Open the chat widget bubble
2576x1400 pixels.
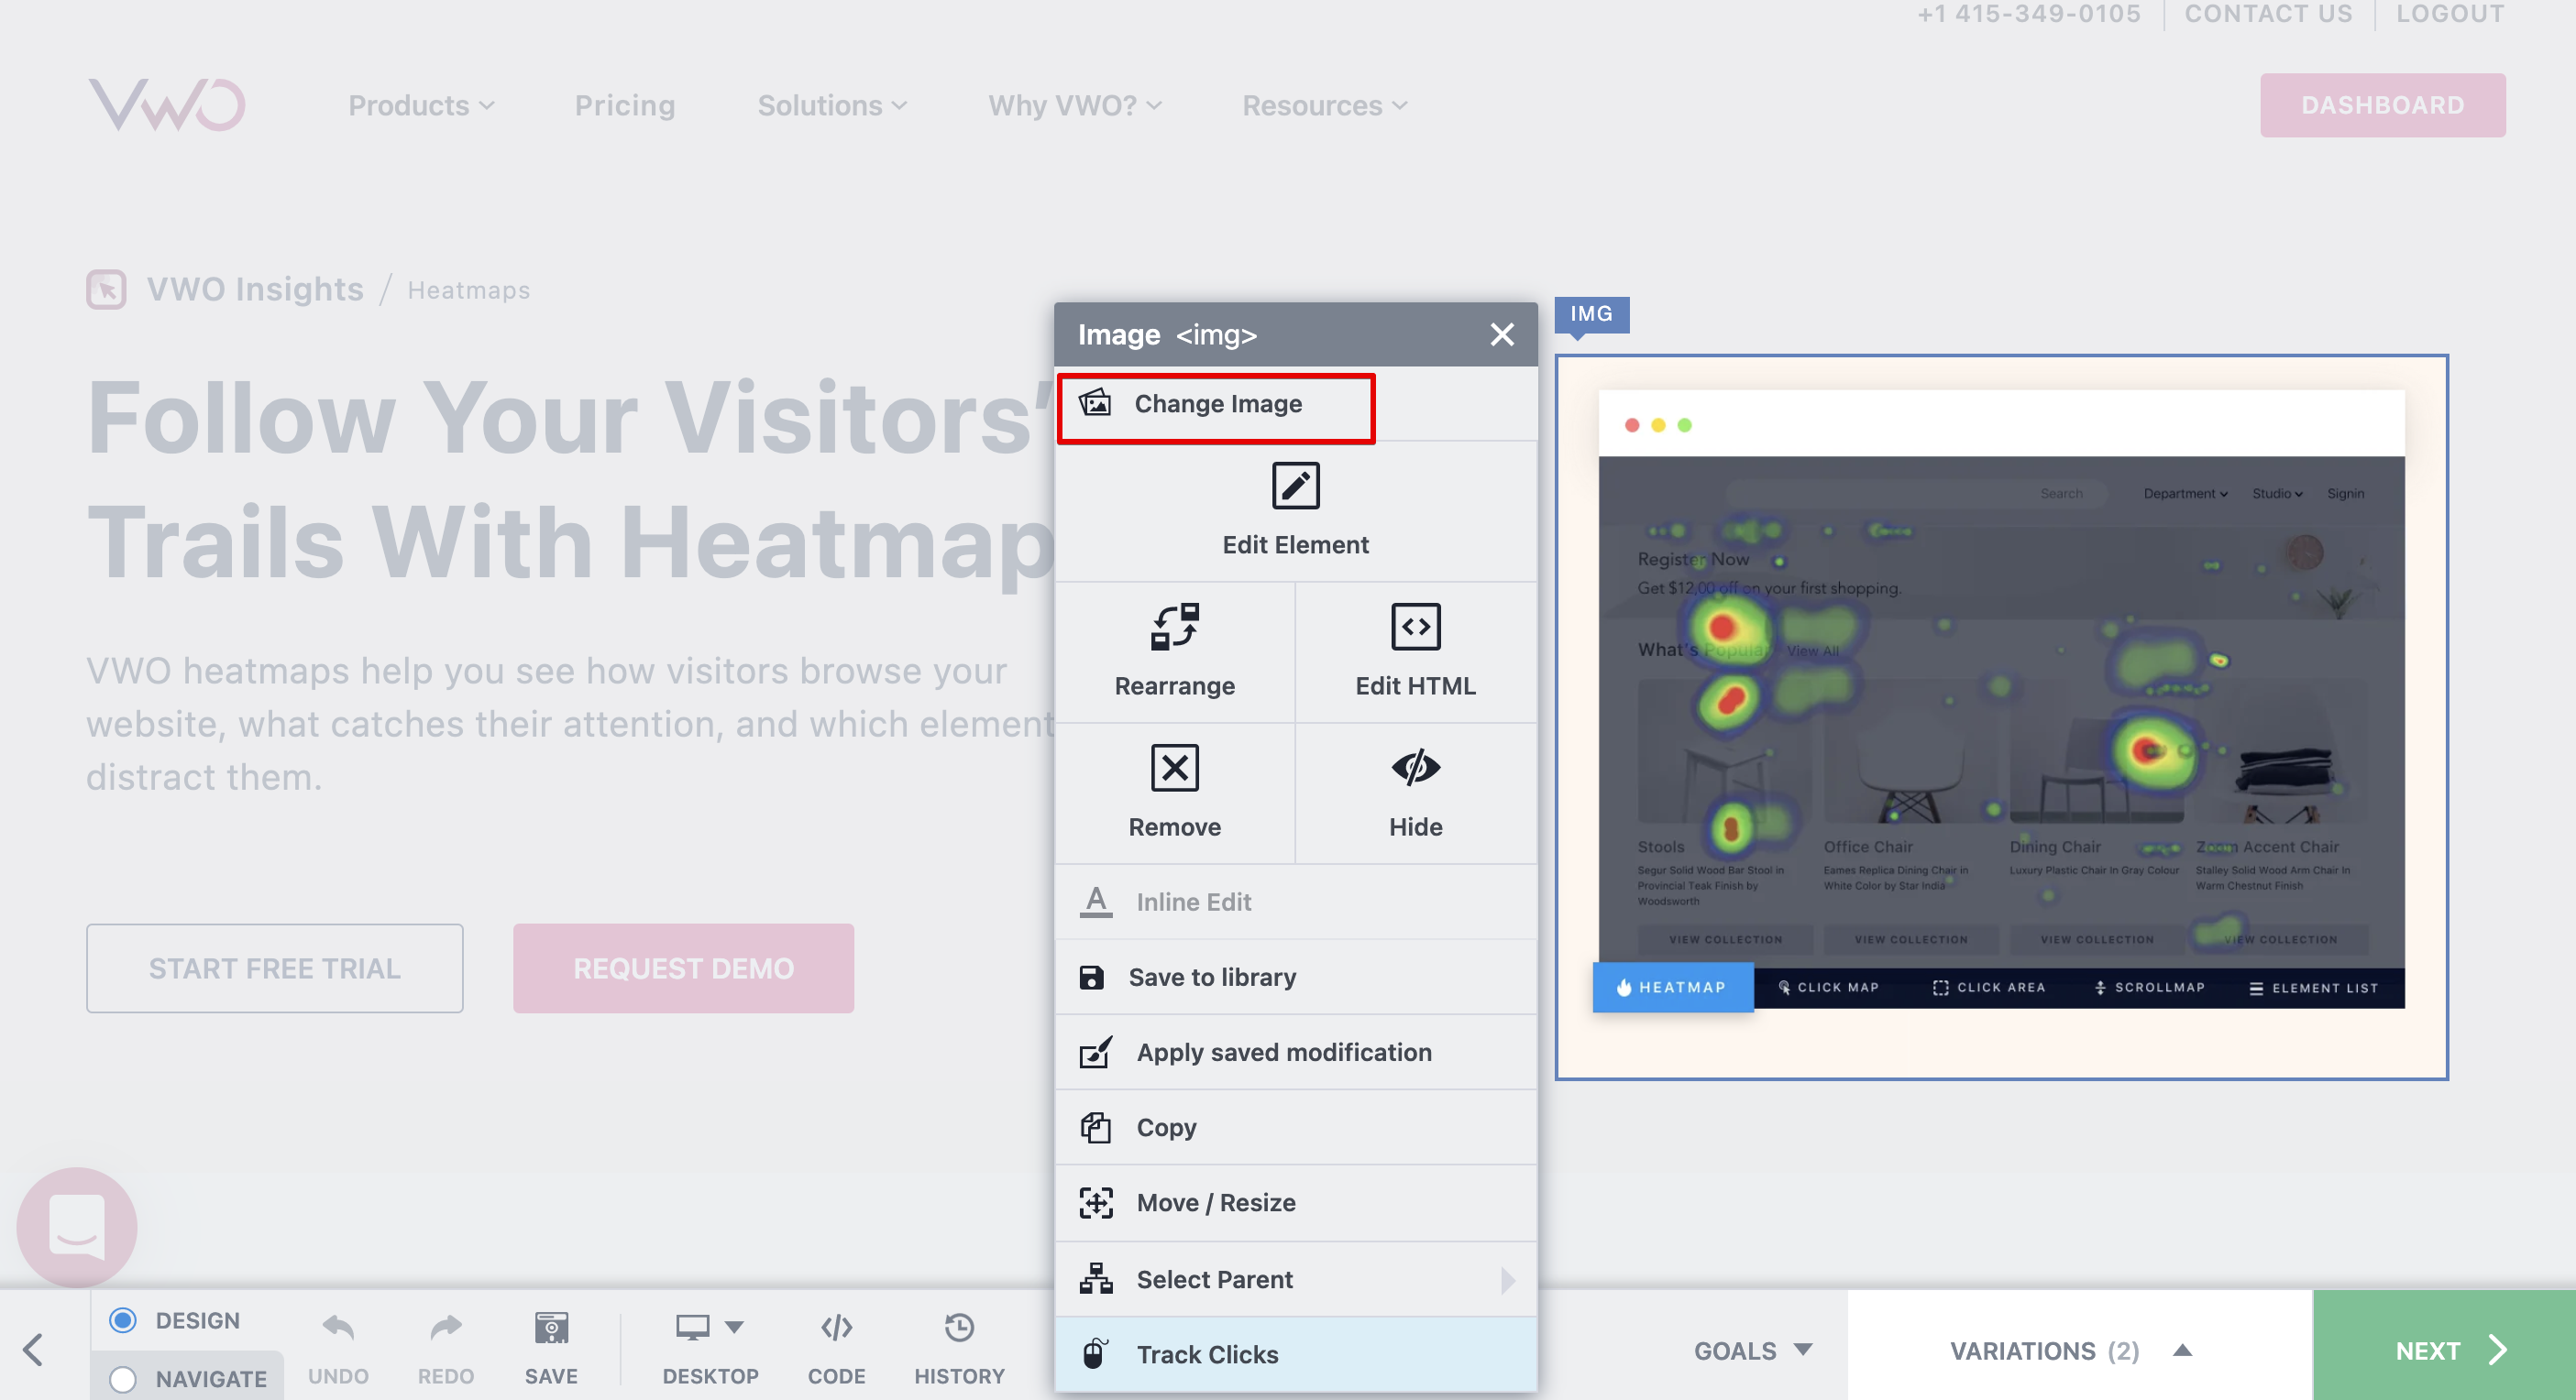(x=77, y=1226)
